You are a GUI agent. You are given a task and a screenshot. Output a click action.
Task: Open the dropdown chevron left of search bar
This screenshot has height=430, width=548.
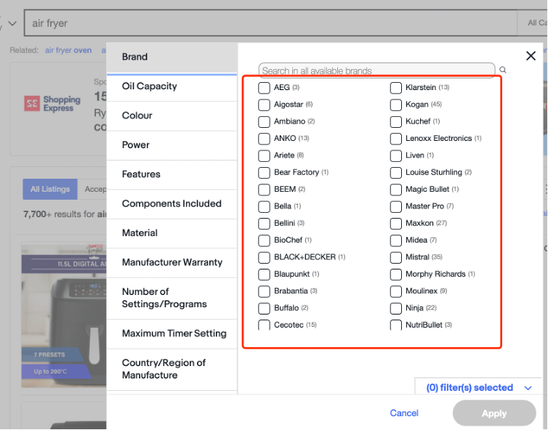(12, 24)
